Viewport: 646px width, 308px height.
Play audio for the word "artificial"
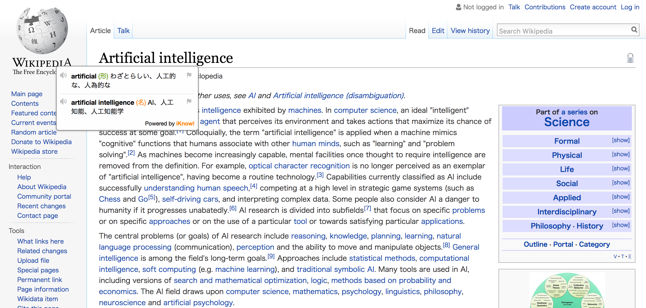(63, 75)
